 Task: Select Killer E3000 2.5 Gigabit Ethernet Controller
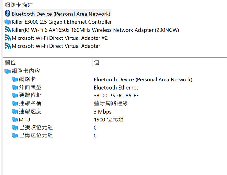(x=62, y=22)
